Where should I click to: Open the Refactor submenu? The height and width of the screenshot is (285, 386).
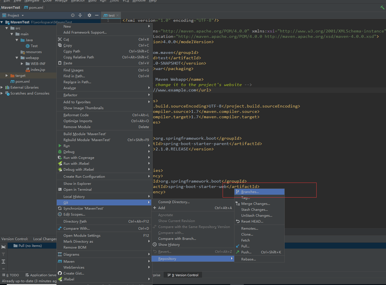104,95
